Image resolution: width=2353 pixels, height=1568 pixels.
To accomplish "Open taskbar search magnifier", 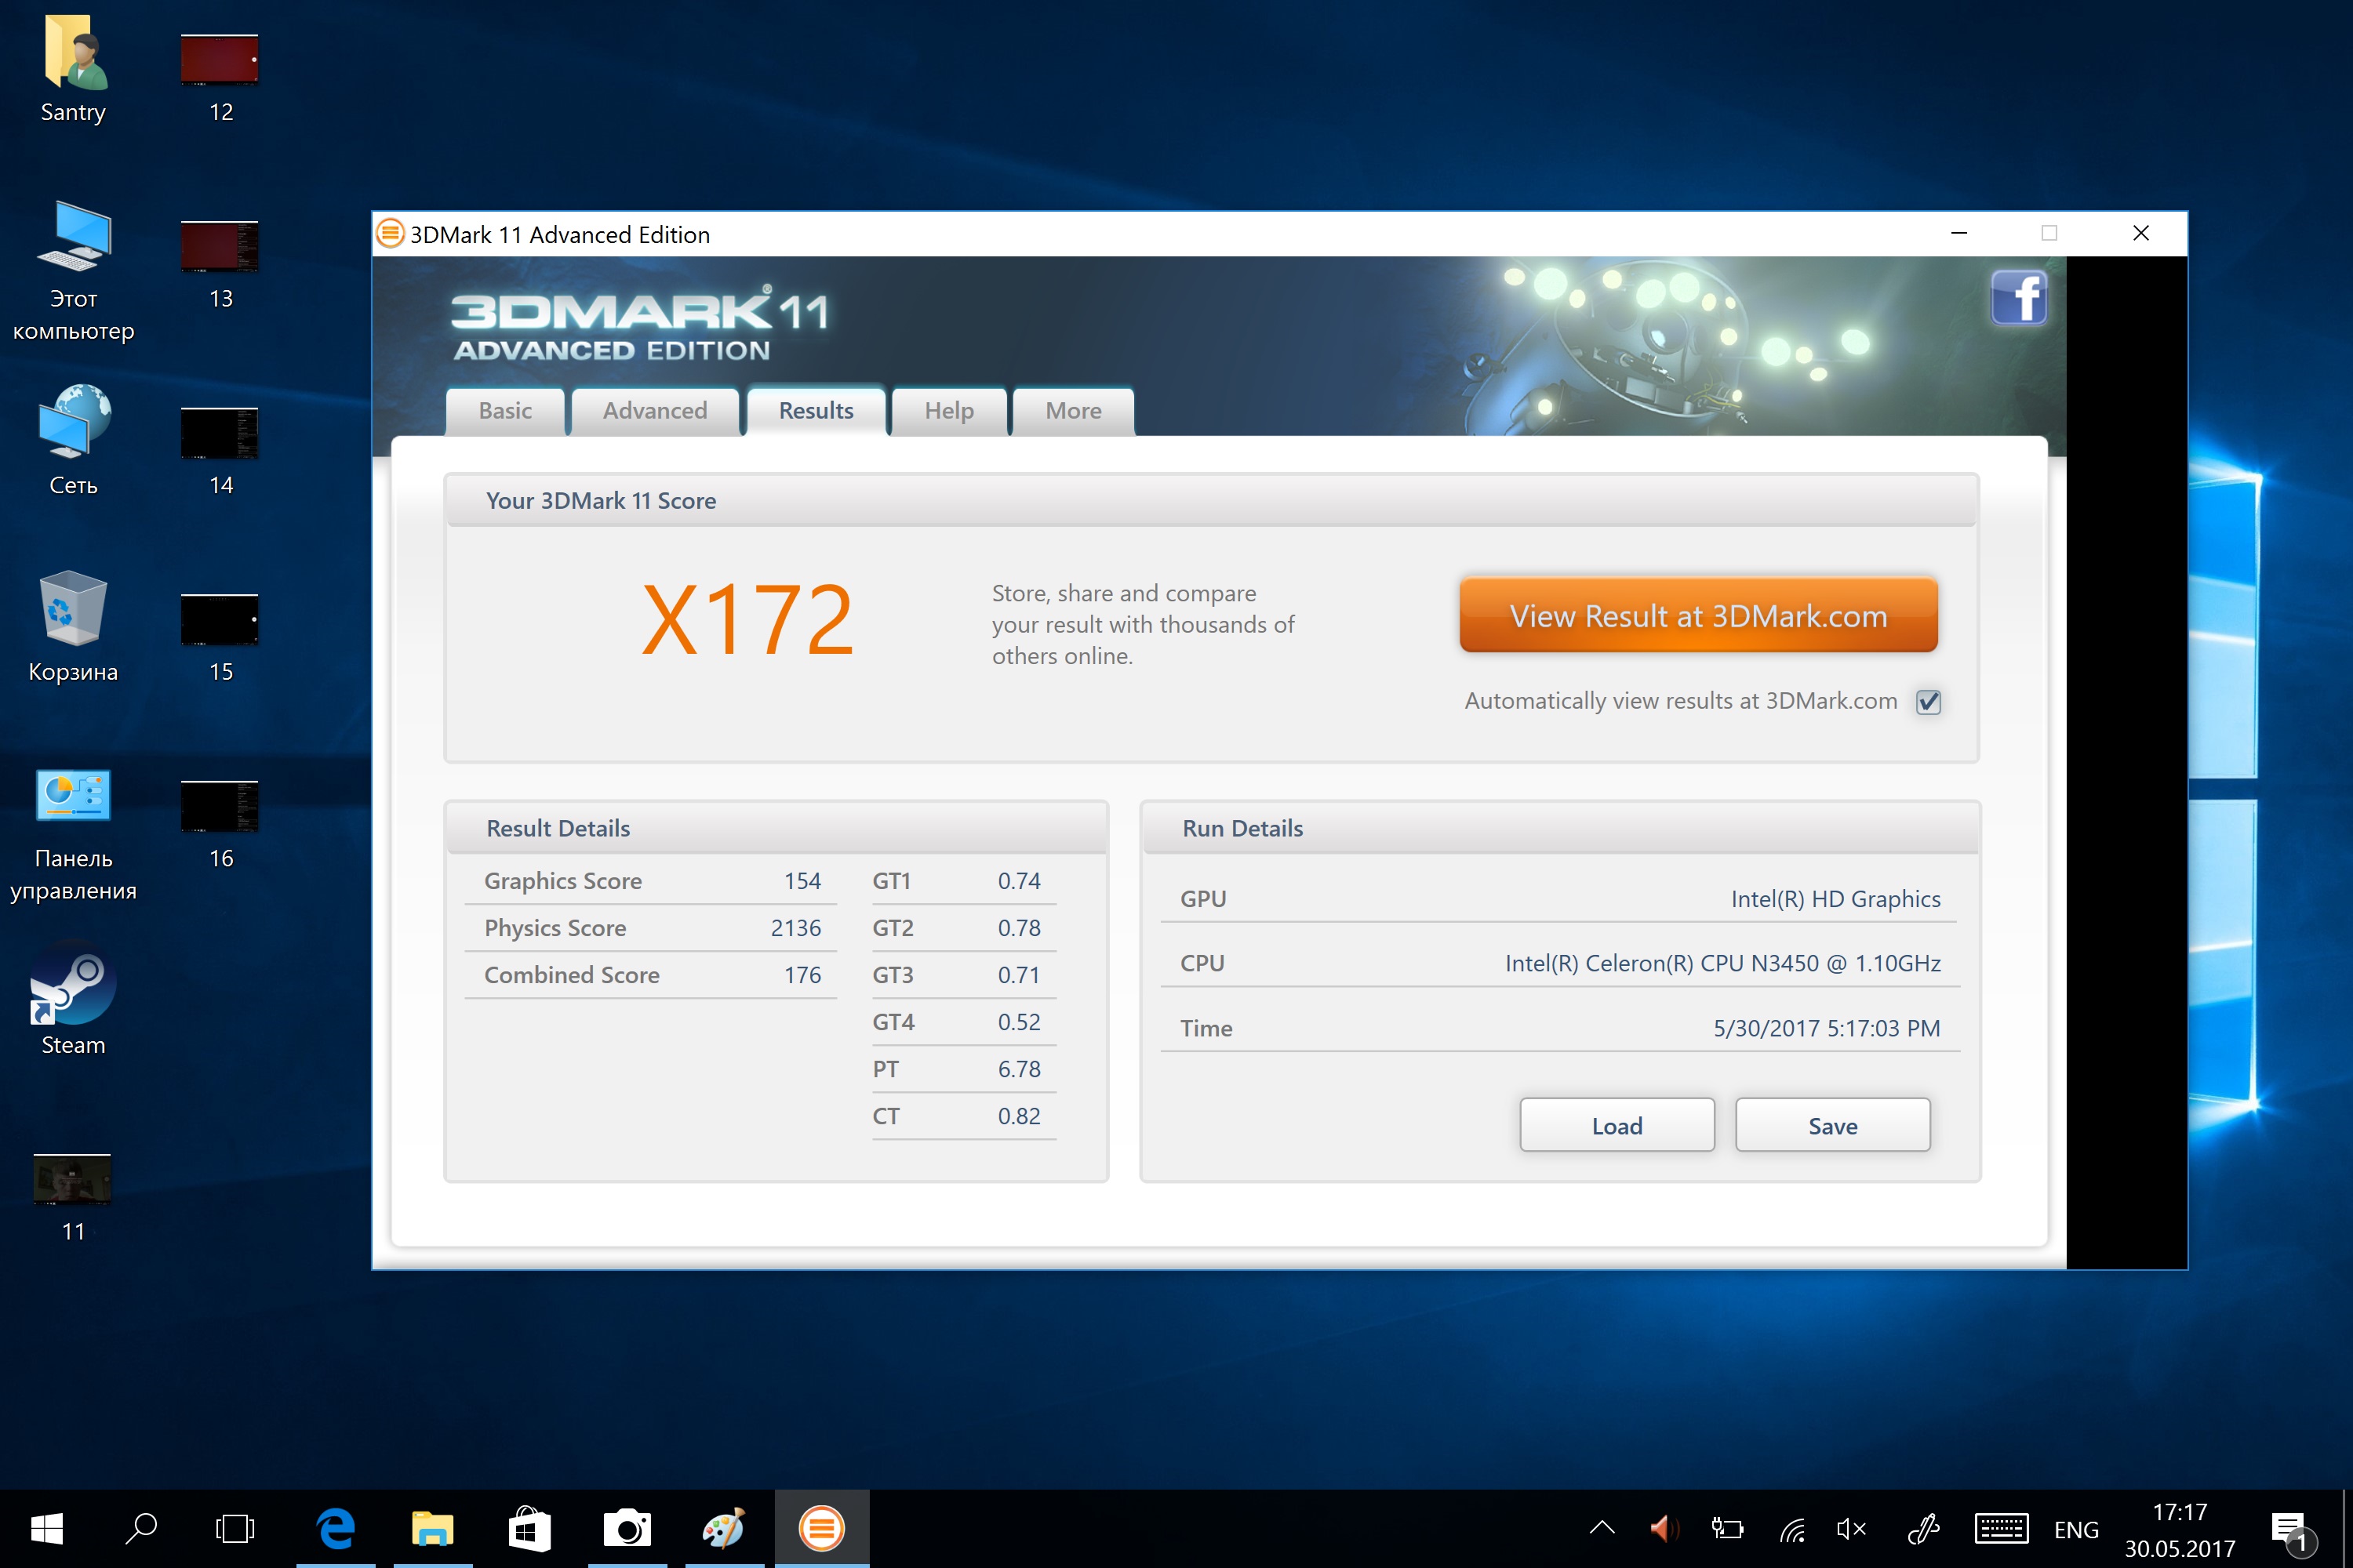I will [x=141, y=1528].
